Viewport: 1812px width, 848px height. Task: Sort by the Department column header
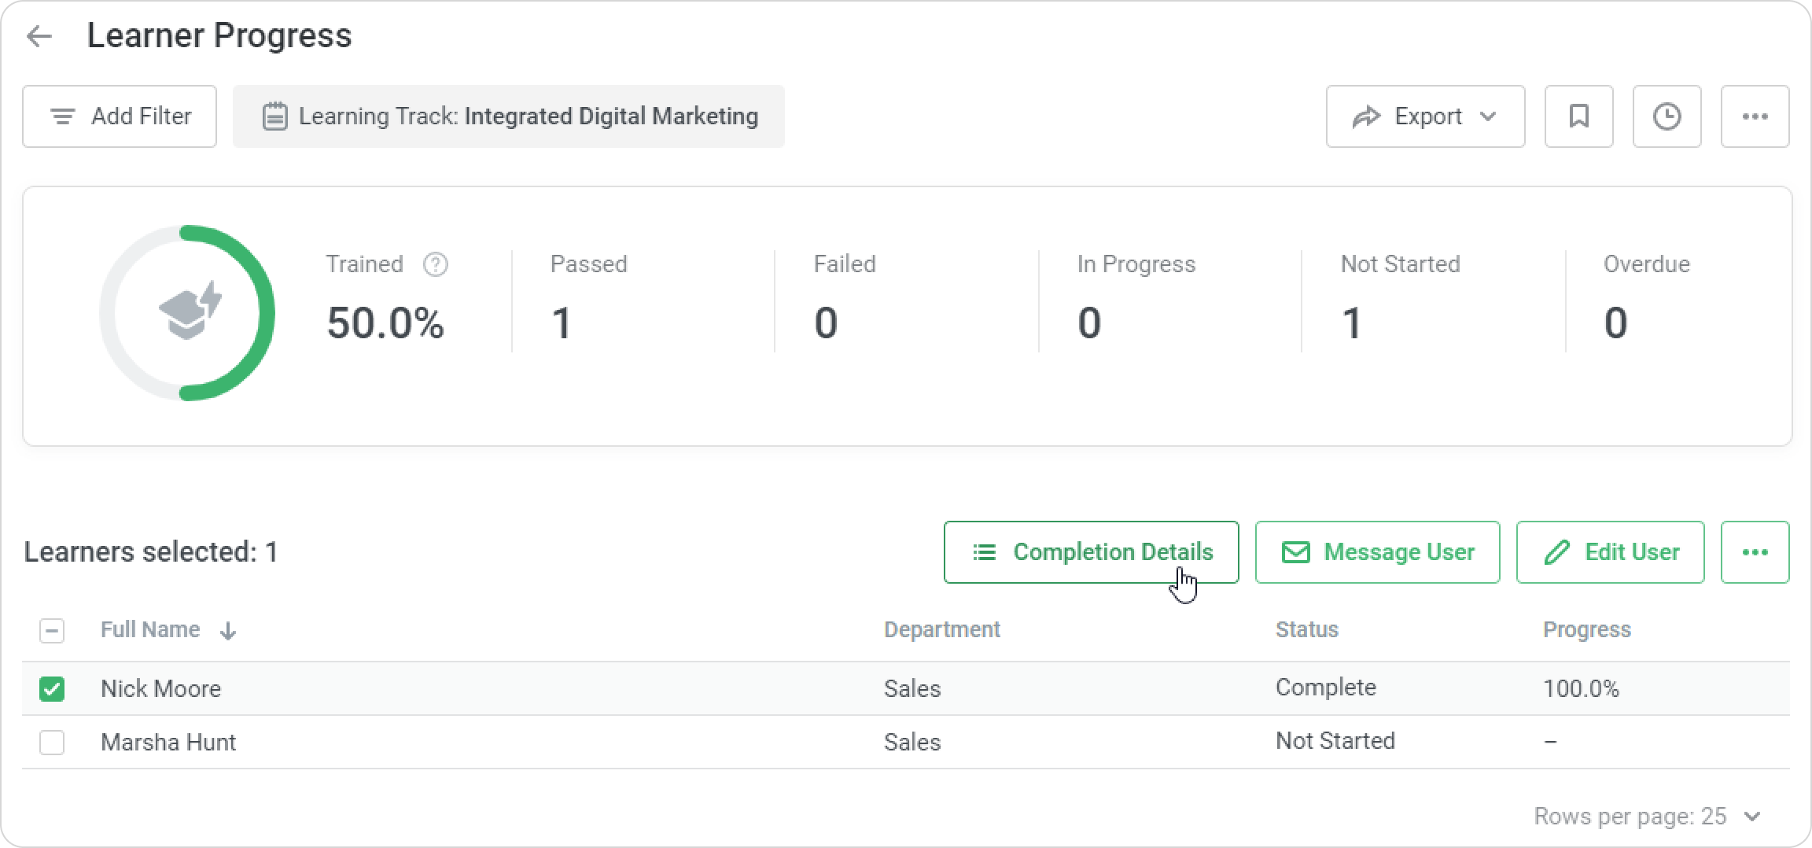pyautogui.click(x=941, y=630)
